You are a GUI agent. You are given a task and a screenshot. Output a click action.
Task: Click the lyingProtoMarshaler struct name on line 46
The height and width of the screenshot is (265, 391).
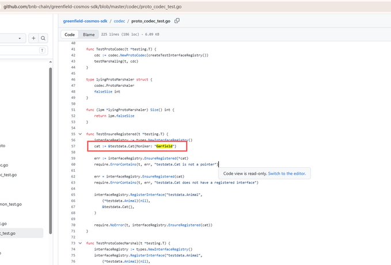(115, 79)
